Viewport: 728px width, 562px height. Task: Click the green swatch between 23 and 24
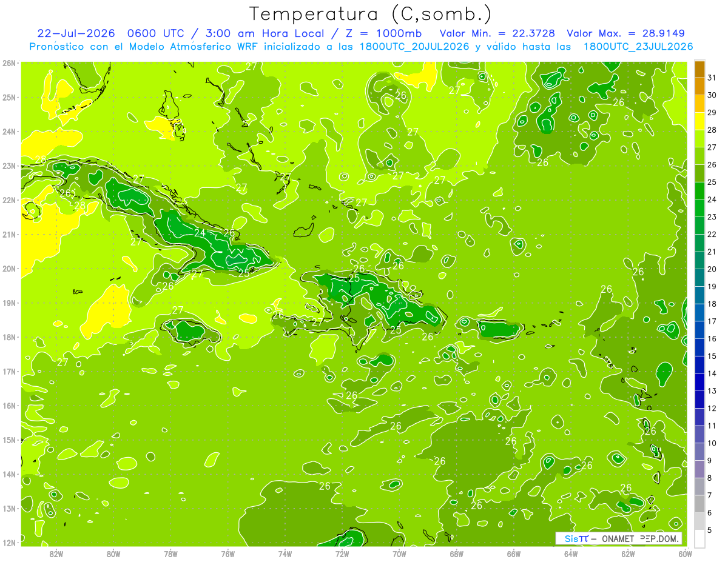[699, 208]
